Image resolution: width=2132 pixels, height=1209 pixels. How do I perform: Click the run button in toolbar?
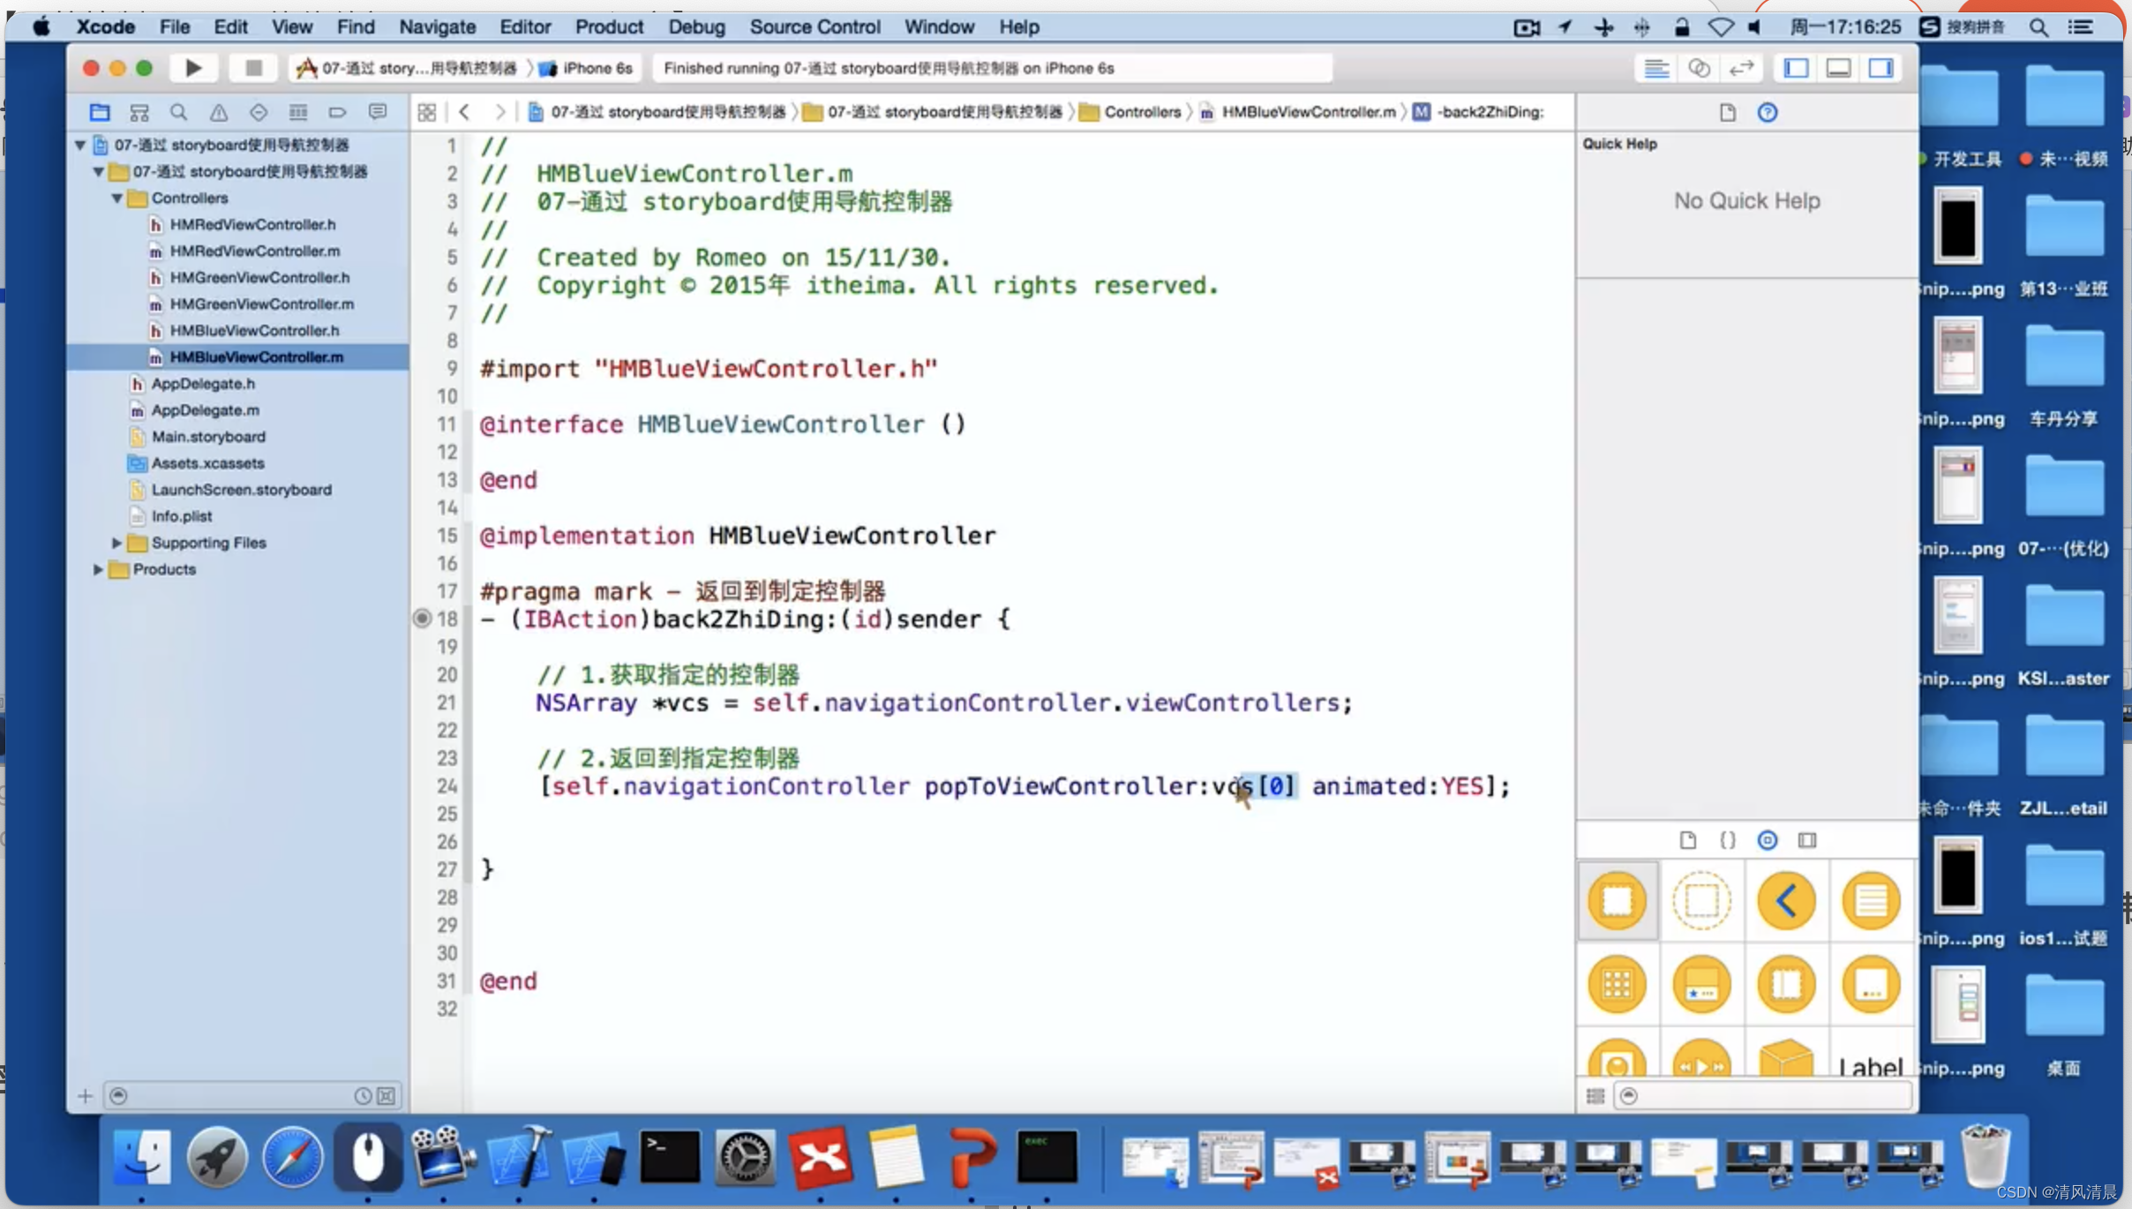(x=191, y=67)
